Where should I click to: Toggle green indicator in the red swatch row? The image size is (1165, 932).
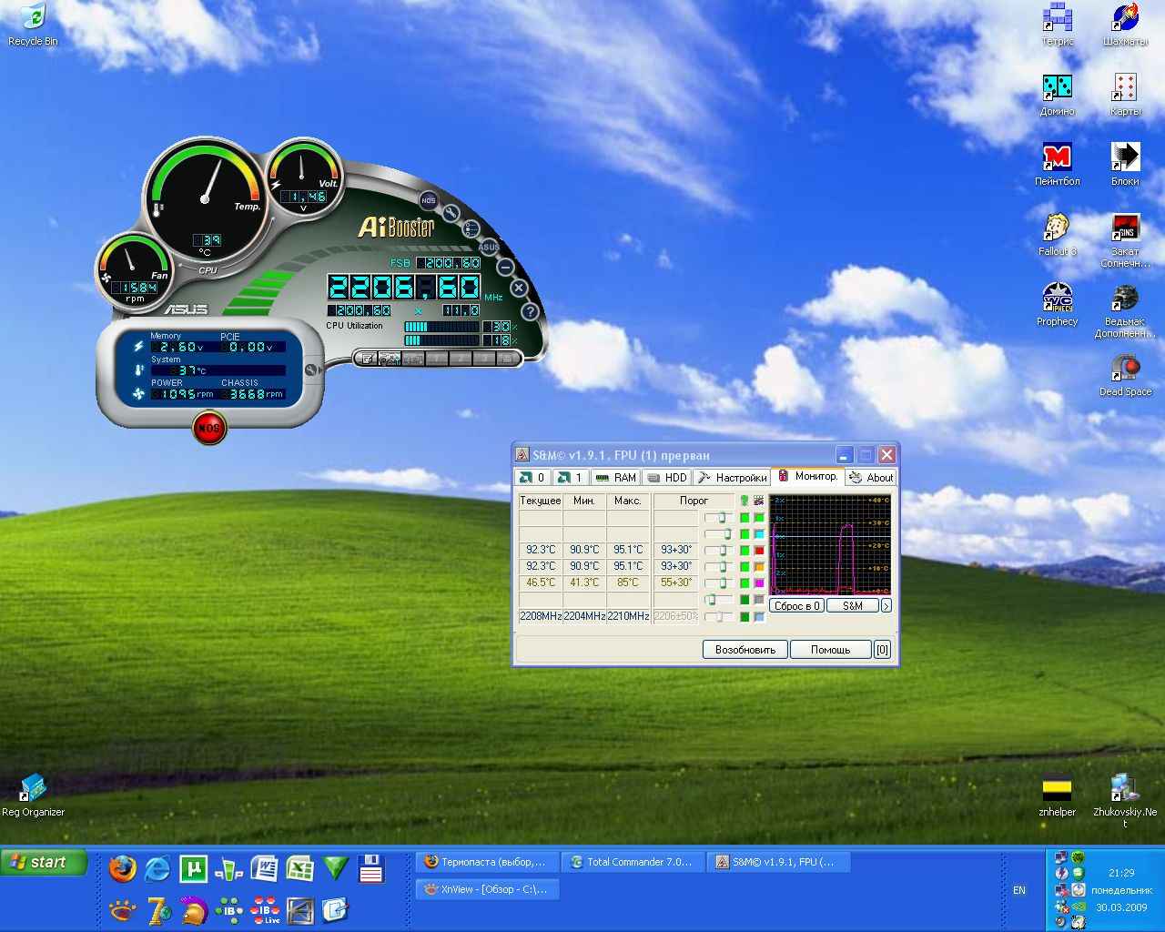(745, 550)
